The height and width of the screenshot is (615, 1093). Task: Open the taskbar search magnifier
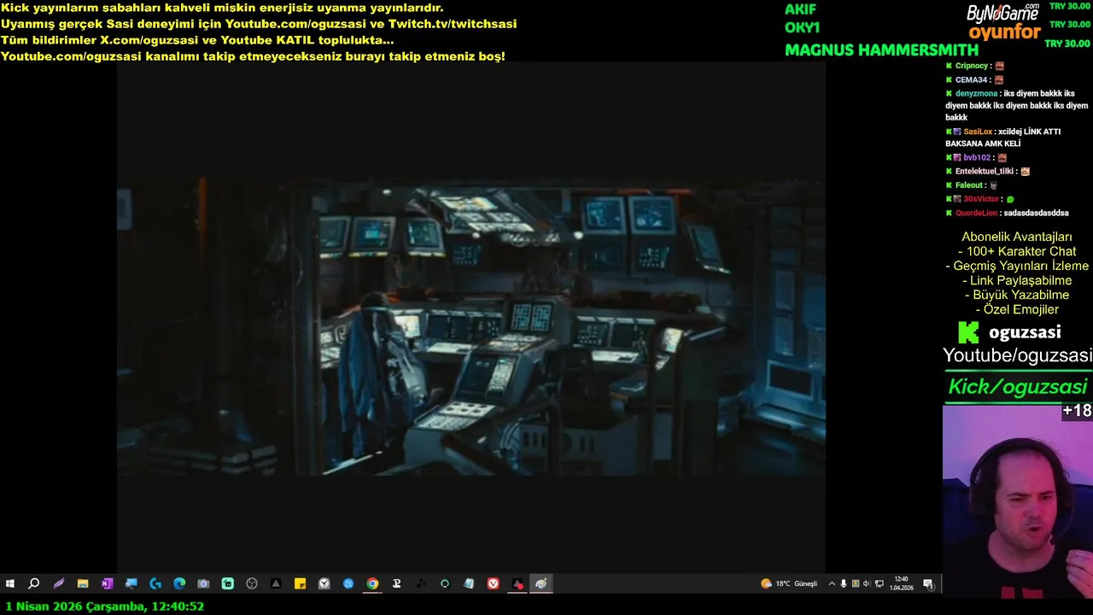[34, 583]
